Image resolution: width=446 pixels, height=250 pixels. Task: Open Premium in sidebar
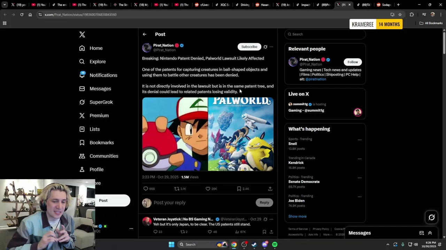pyautogui.click(x=94, y=116)
